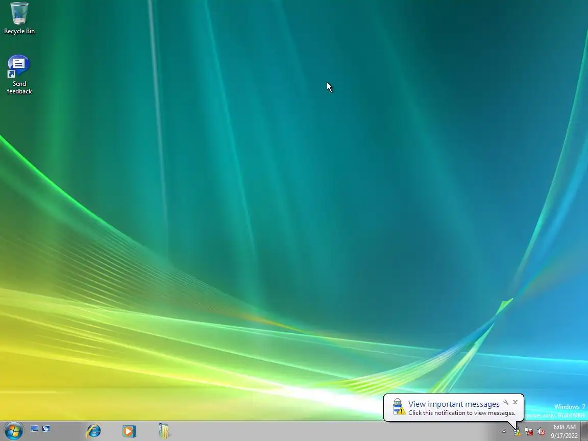This screenshot has height=441, width=588.
Task: Close the View important messages balloon
Action: pyautogui.click(x=515, y=402)
